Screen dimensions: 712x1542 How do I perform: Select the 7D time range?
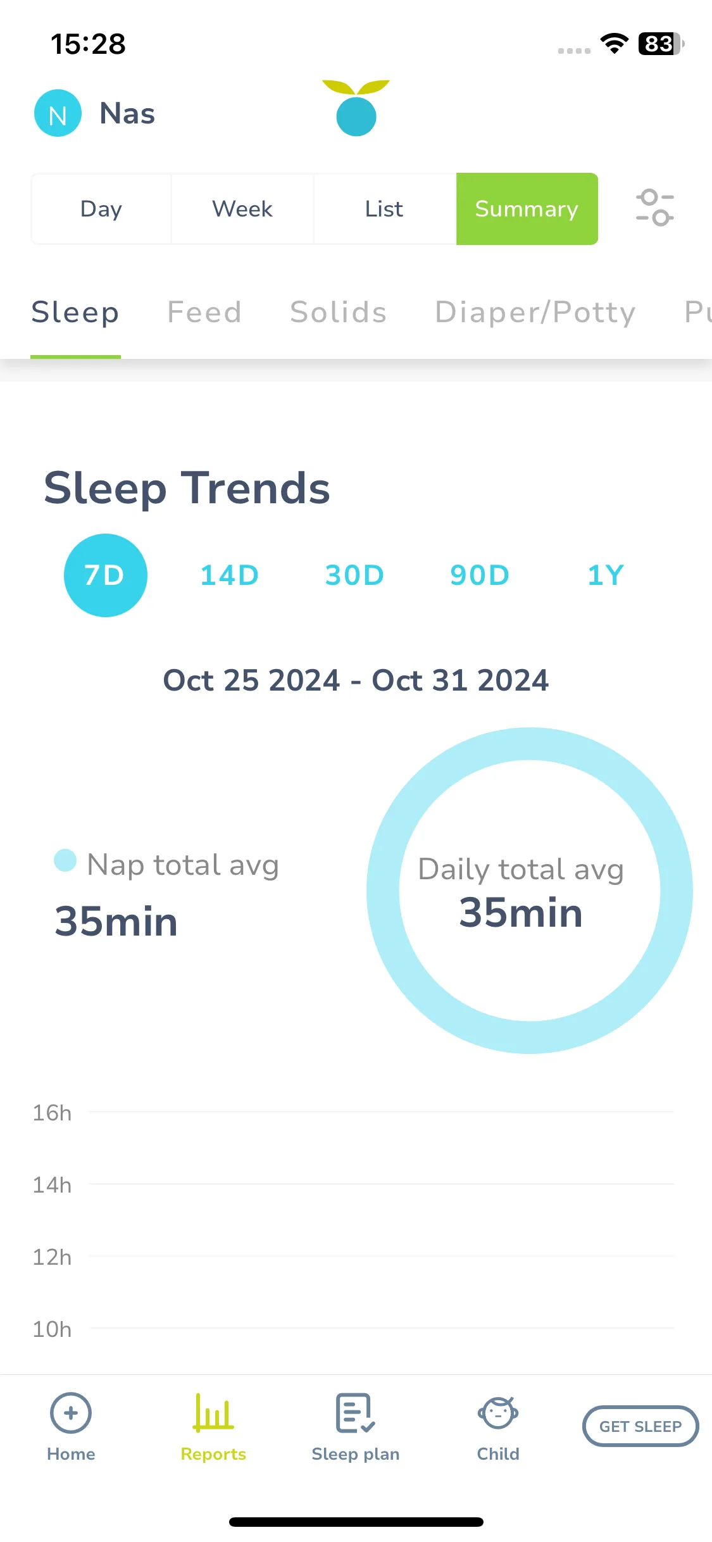tap(106, 575)
